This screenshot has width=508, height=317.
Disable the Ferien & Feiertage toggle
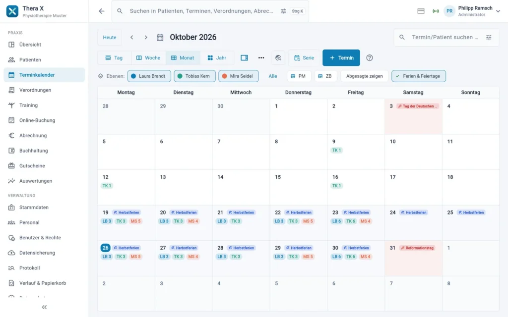click(x=419, y=76)
